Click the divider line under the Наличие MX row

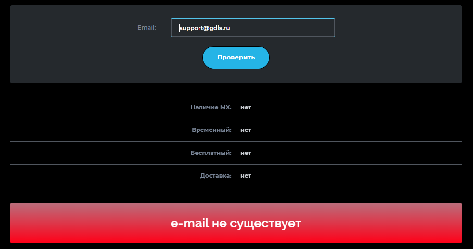(236, 119)
